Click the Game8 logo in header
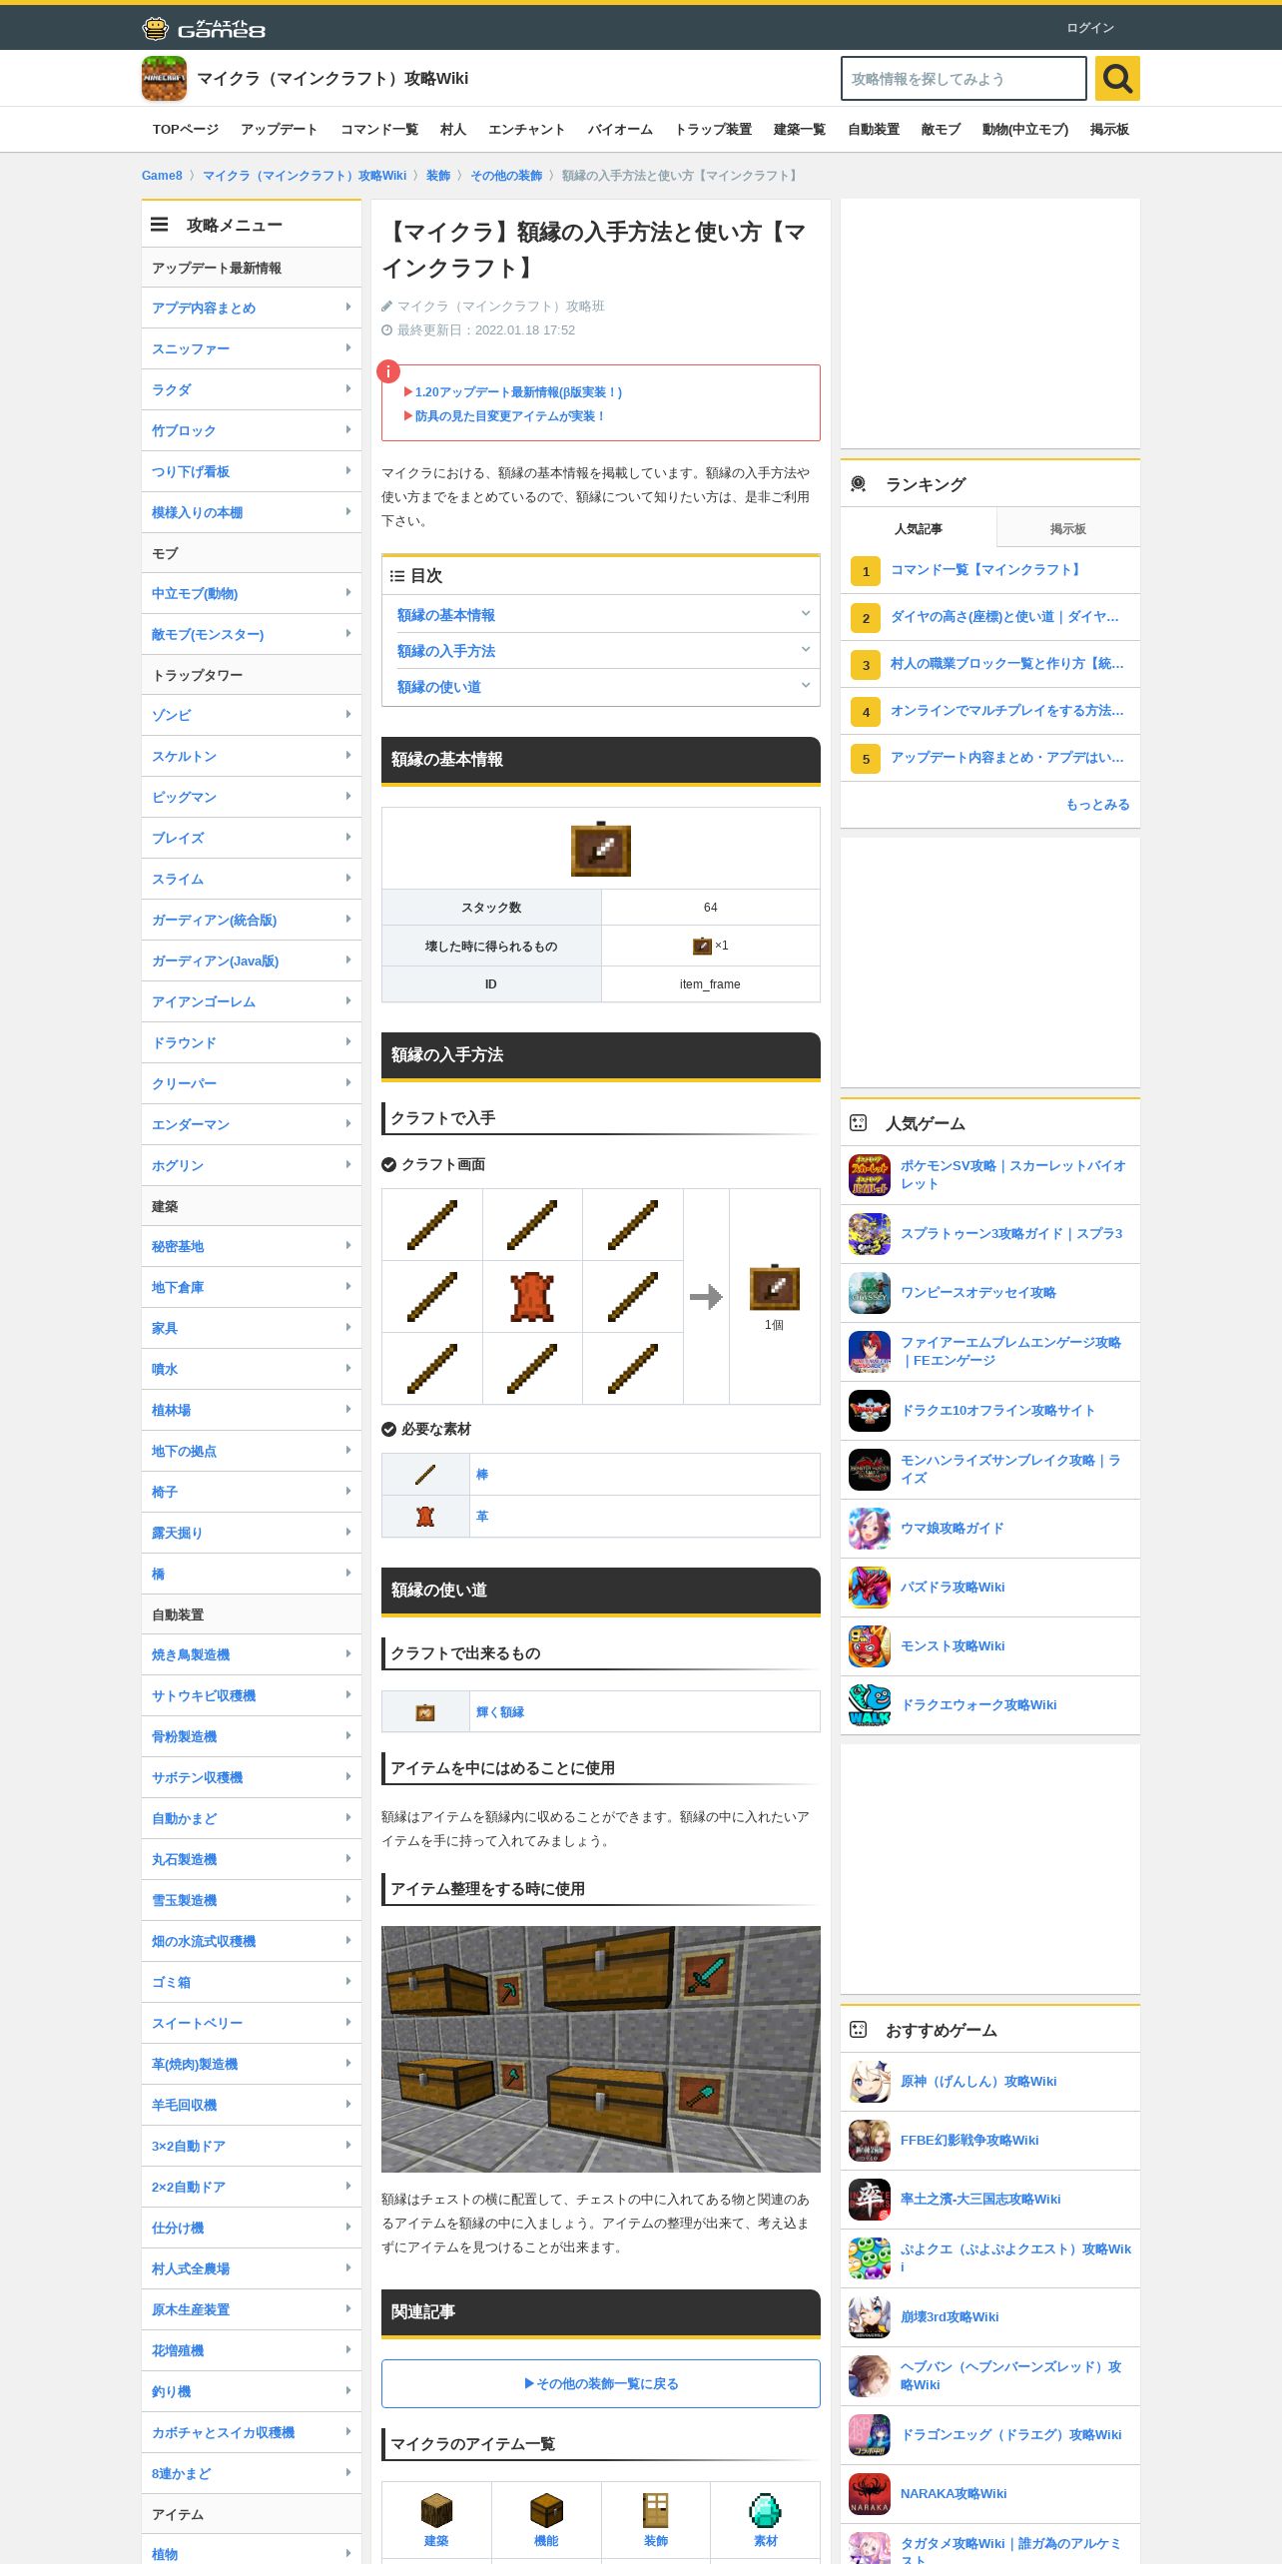 (x=204, y=28)
